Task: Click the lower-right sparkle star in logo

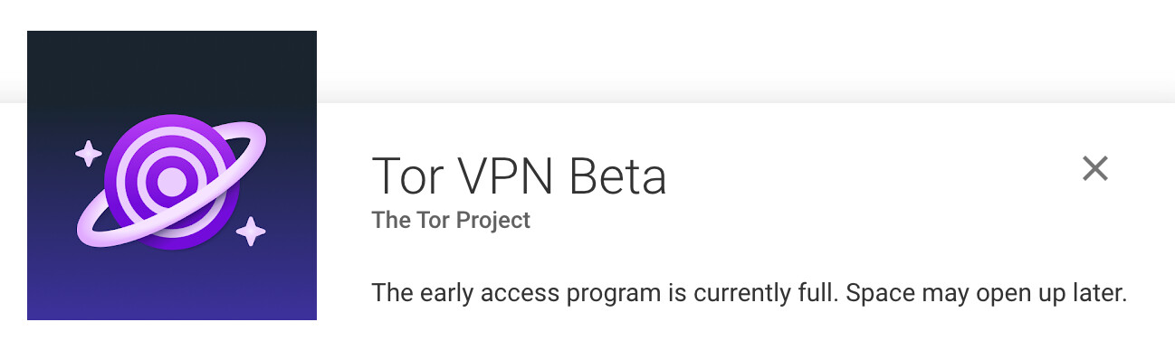Action: pyautogui.click(x=251, y=232)
